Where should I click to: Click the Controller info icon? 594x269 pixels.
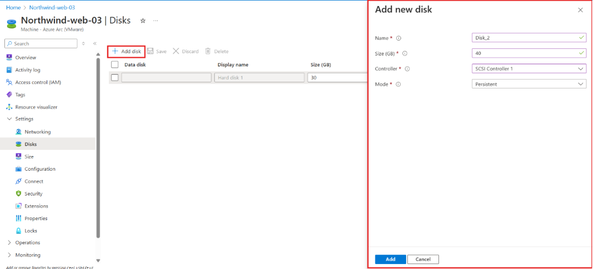407,69
